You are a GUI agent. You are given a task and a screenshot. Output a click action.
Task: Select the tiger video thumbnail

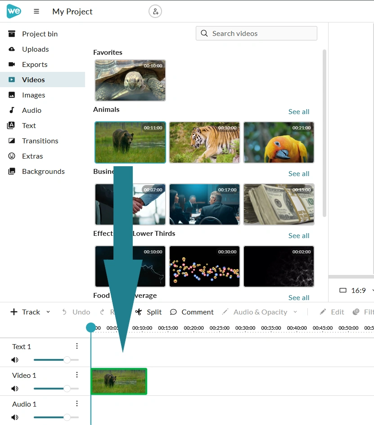204,142
